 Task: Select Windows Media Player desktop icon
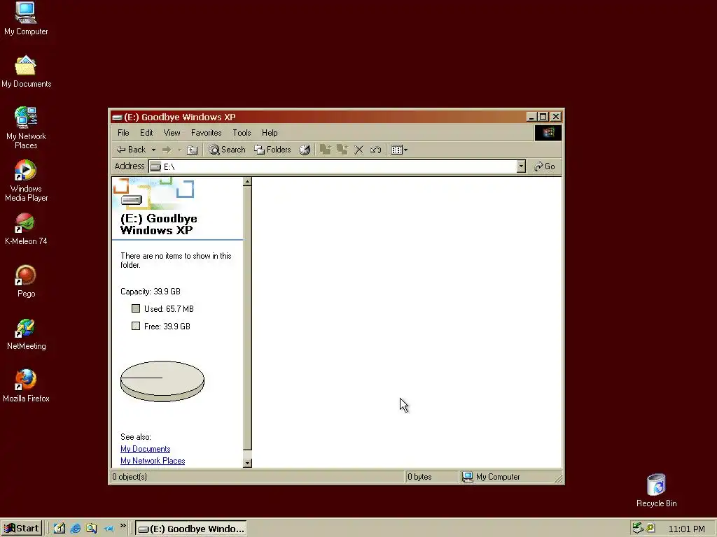26,180
